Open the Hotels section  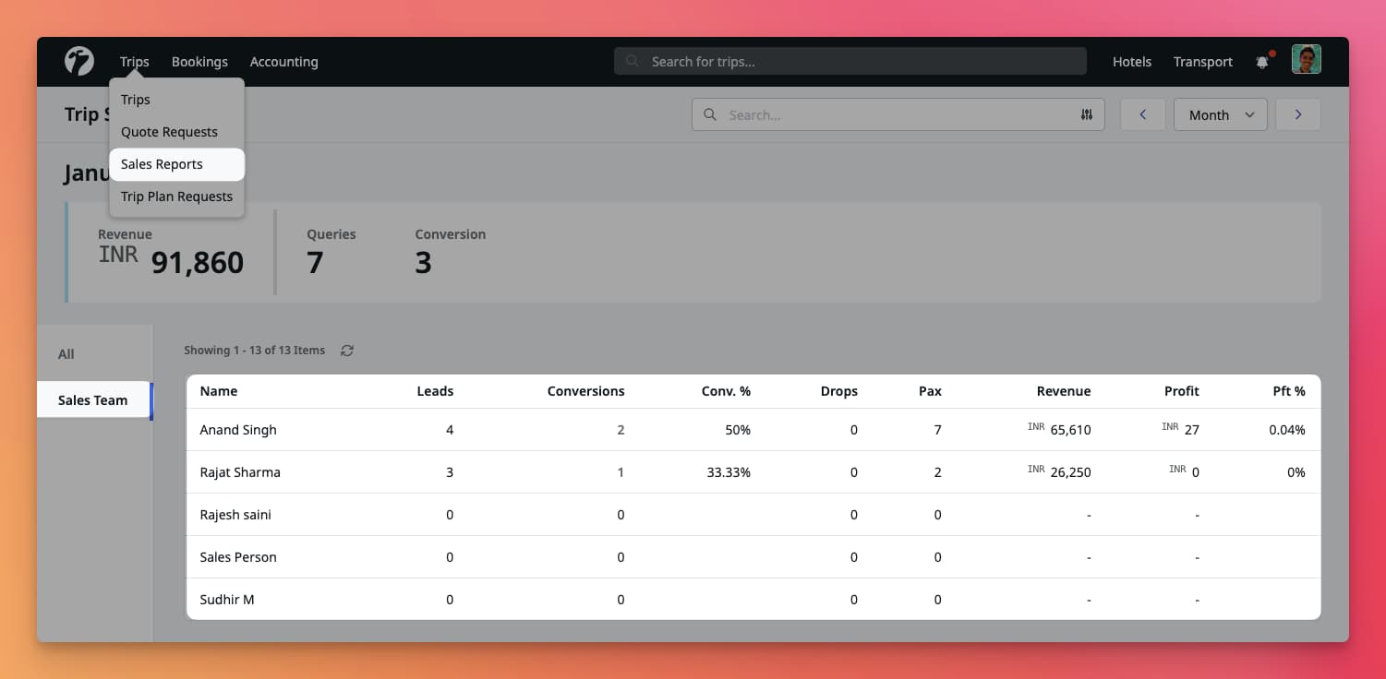click(x=1131, y=61)
